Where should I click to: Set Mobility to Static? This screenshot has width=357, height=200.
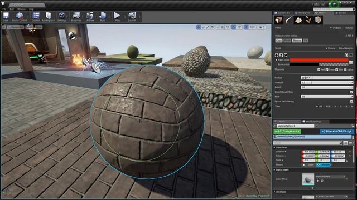tap(308, 165)
